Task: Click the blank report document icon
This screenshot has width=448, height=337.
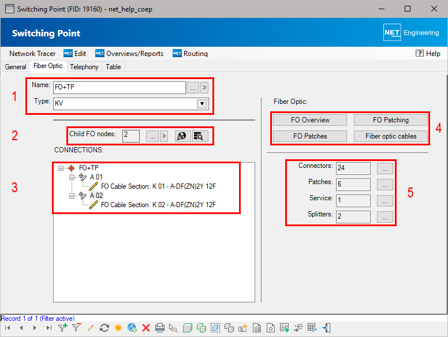Action: 271,328
